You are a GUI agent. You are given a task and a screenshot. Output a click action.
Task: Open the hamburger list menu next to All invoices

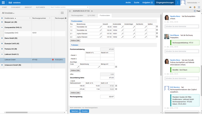[x=62, y=13]
